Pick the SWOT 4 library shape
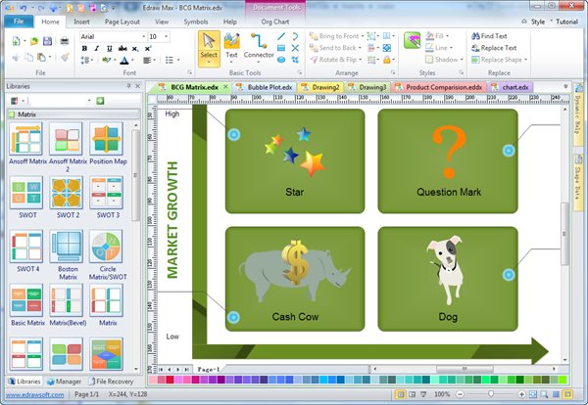Viewport: 588px width, 405px height. point(25,247)
